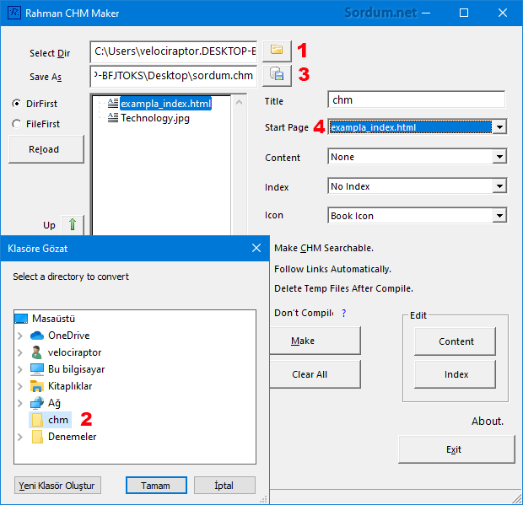Click the Rahman CHM Maker title bar logo
523x505 pixels.
(14, 13)
